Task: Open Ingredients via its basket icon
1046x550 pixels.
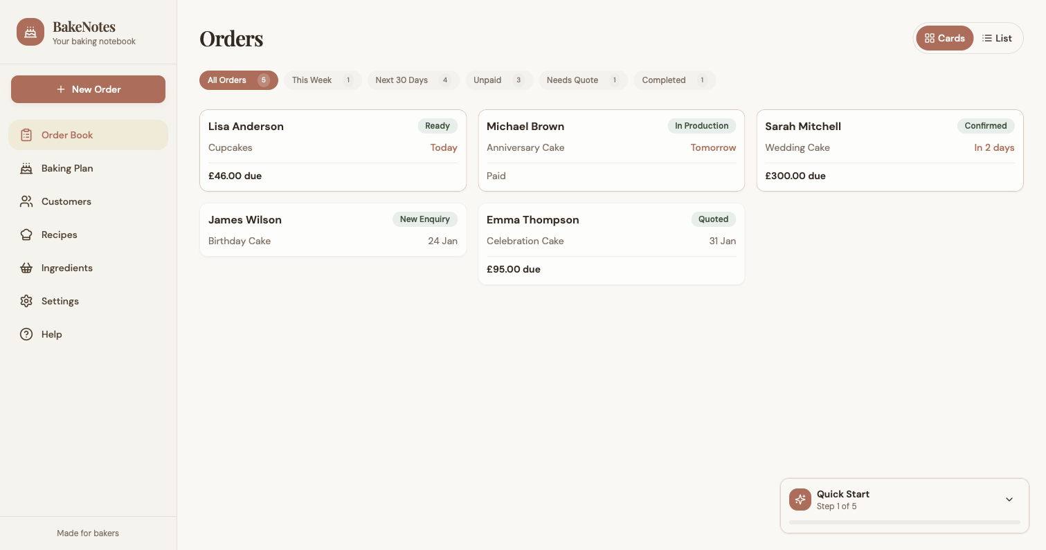Action: click(26, 268)
